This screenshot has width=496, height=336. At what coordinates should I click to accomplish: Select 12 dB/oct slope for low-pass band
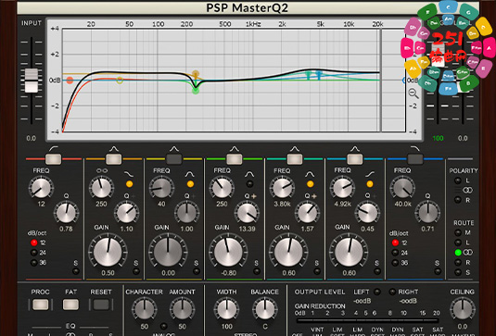(395, 243)
